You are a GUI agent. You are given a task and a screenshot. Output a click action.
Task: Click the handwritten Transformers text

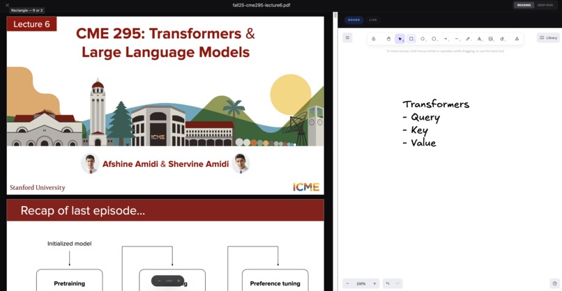pyautogui.click(x=436, y=104)
